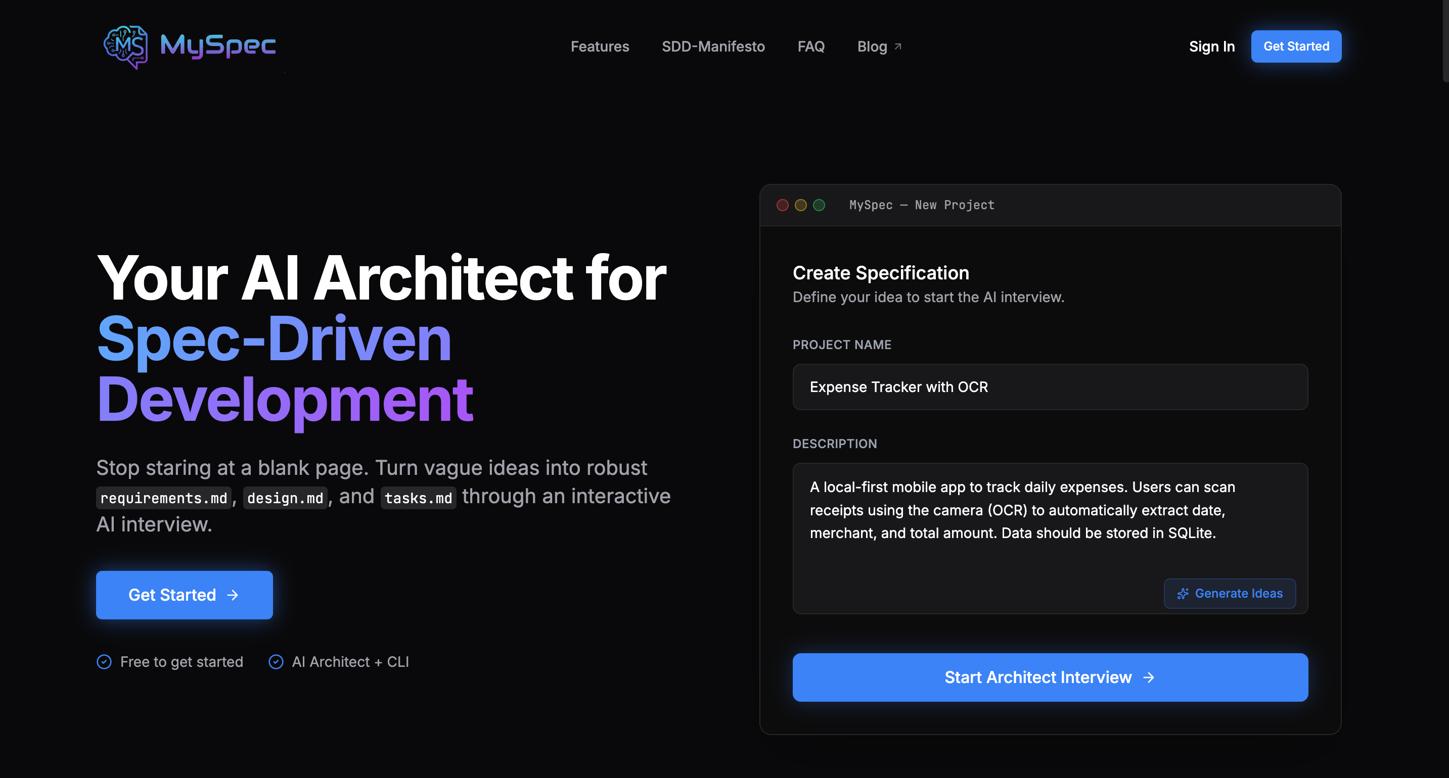Click the check icon beside AI Architect + CLI
The height and width of the screenshot is (778, 1449).
point(276,662)
